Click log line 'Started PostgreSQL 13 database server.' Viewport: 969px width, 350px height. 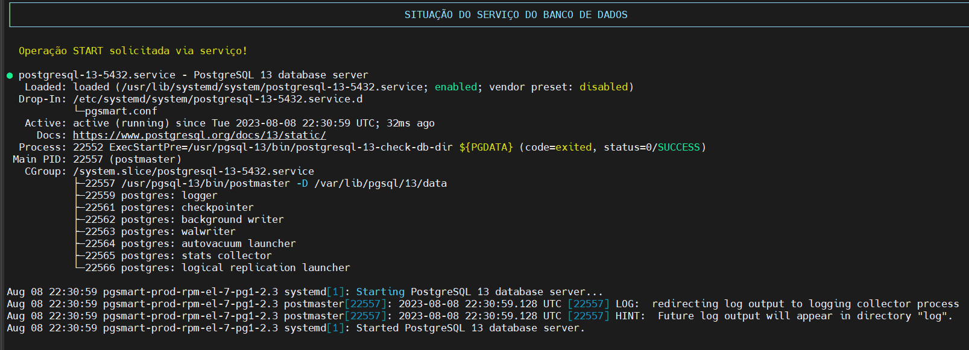[296, 328]
